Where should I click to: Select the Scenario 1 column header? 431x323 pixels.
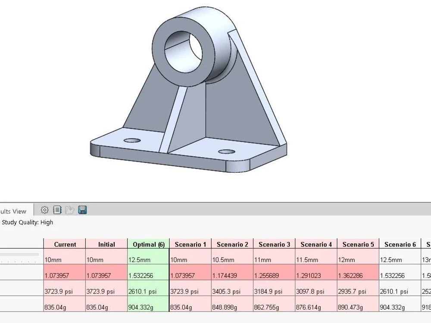[x=190, y=244]
